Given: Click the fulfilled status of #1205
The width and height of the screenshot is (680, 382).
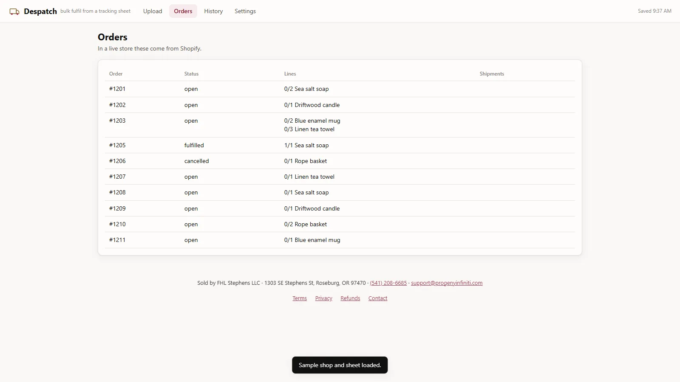Looking at the screenshot, I should [194, 145].
